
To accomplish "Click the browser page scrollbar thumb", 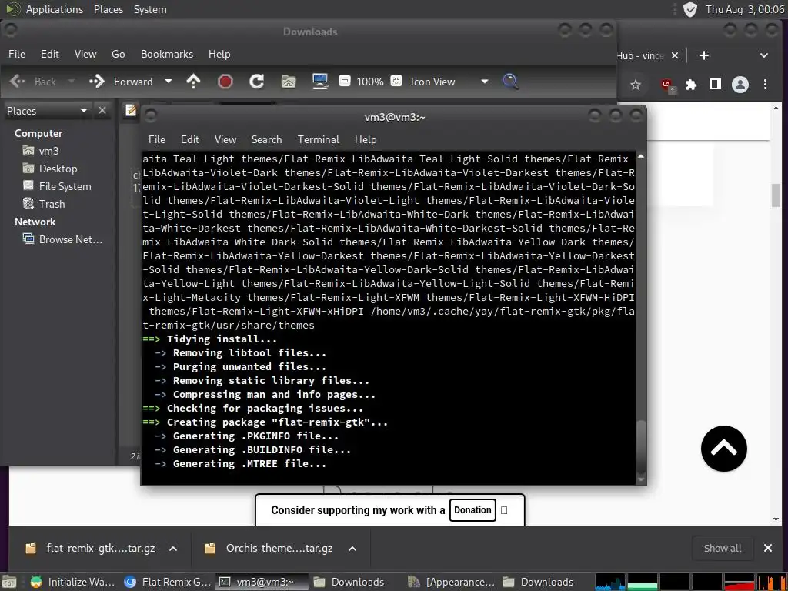I will click(x=776, y=195).
